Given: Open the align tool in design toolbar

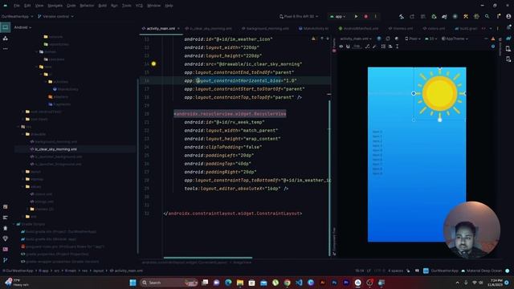Looking at the screenshot, I should (390, 47).
